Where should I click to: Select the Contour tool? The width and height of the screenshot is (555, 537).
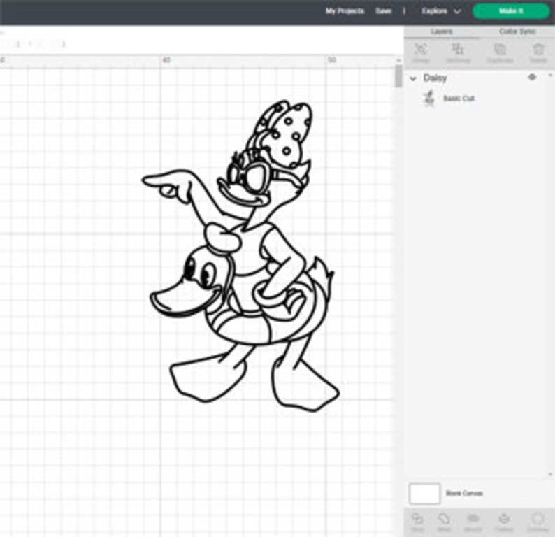click(x=538, y=521)
